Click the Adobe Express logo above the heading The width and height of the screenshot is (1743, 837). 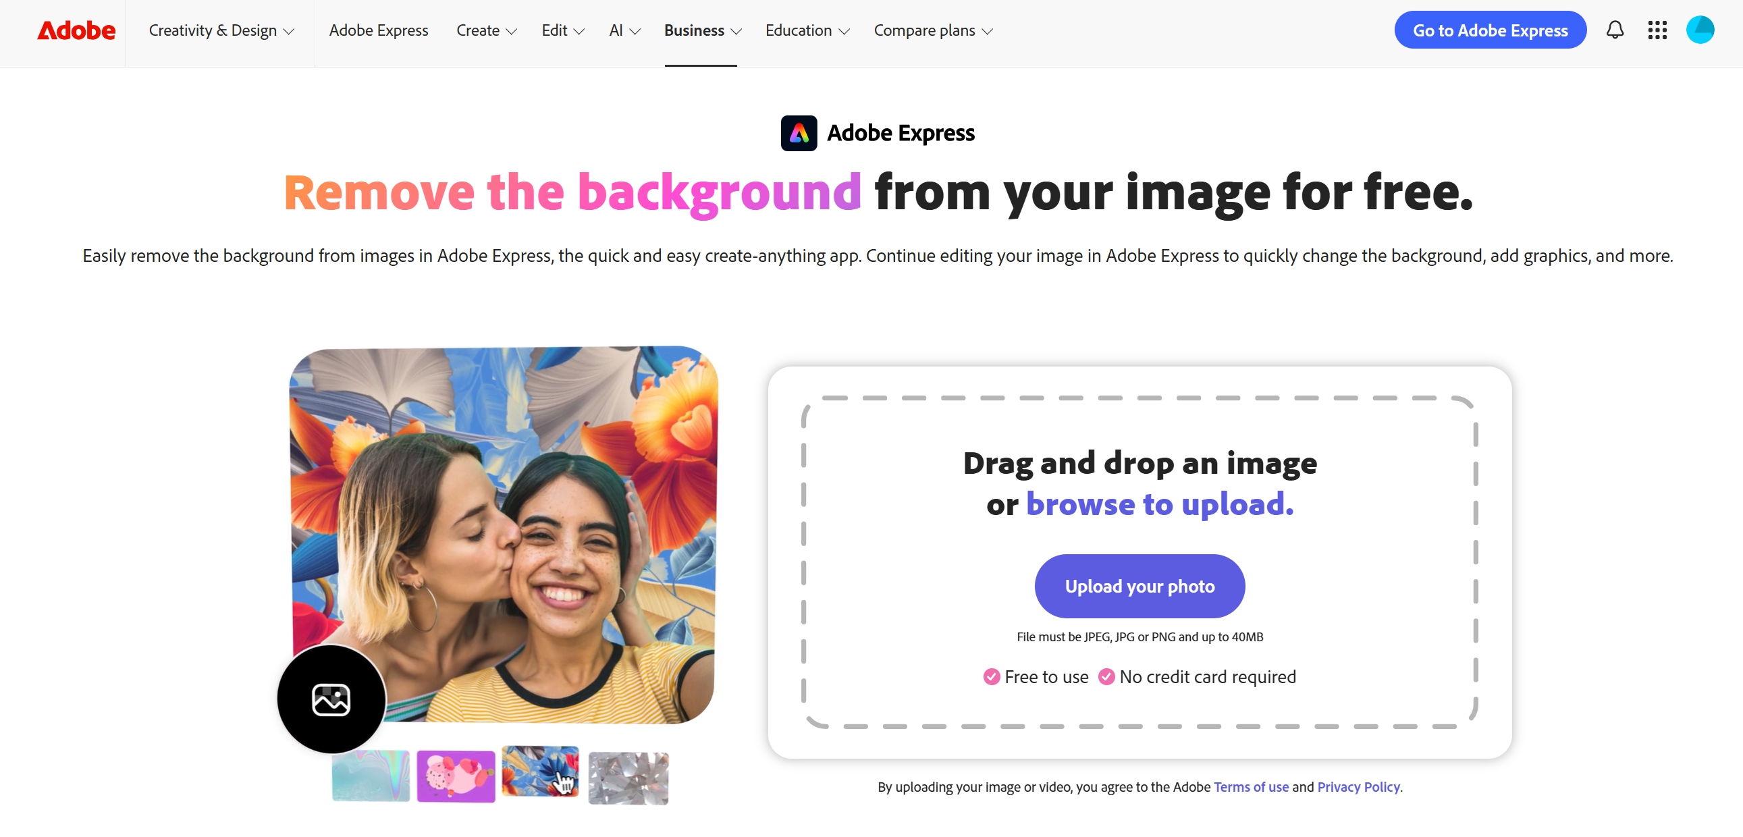click(x=878, y=132)
